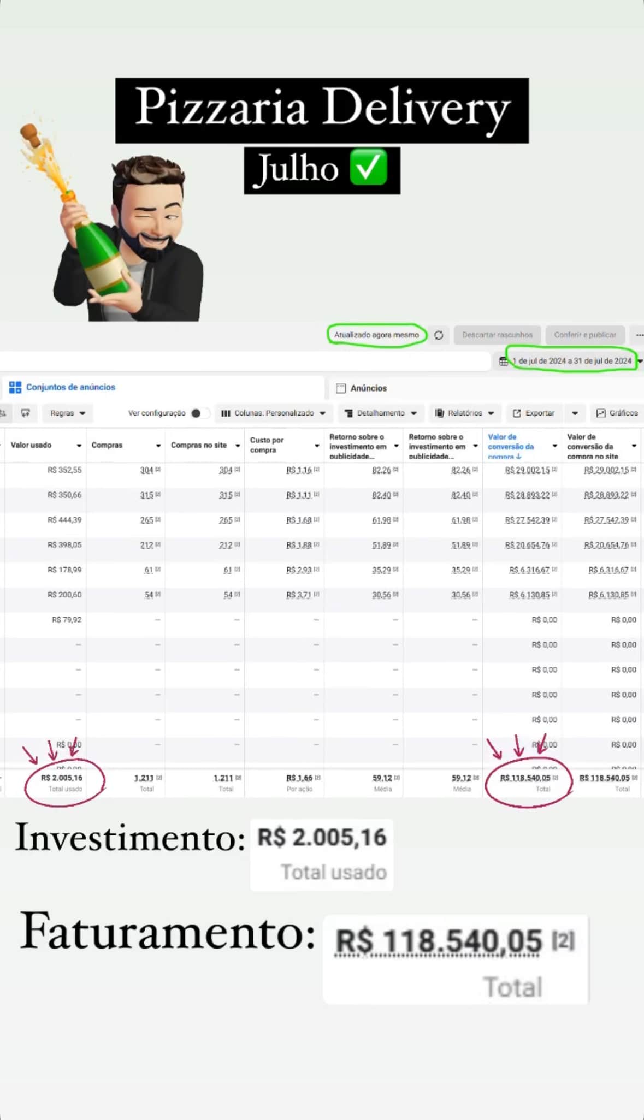Open the Colunas: Personalizado dropdown
Viewport: 644px width, 1120px height.
(274, 413)
